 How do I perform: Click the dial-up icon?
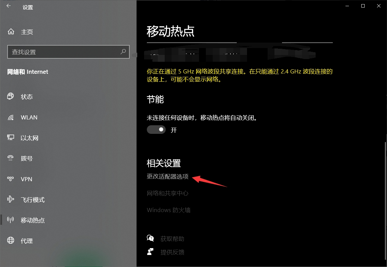pos(10,158)
